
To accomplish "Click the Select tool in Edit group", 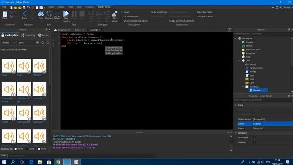I will pyautogui.click(x=57, y=14).
